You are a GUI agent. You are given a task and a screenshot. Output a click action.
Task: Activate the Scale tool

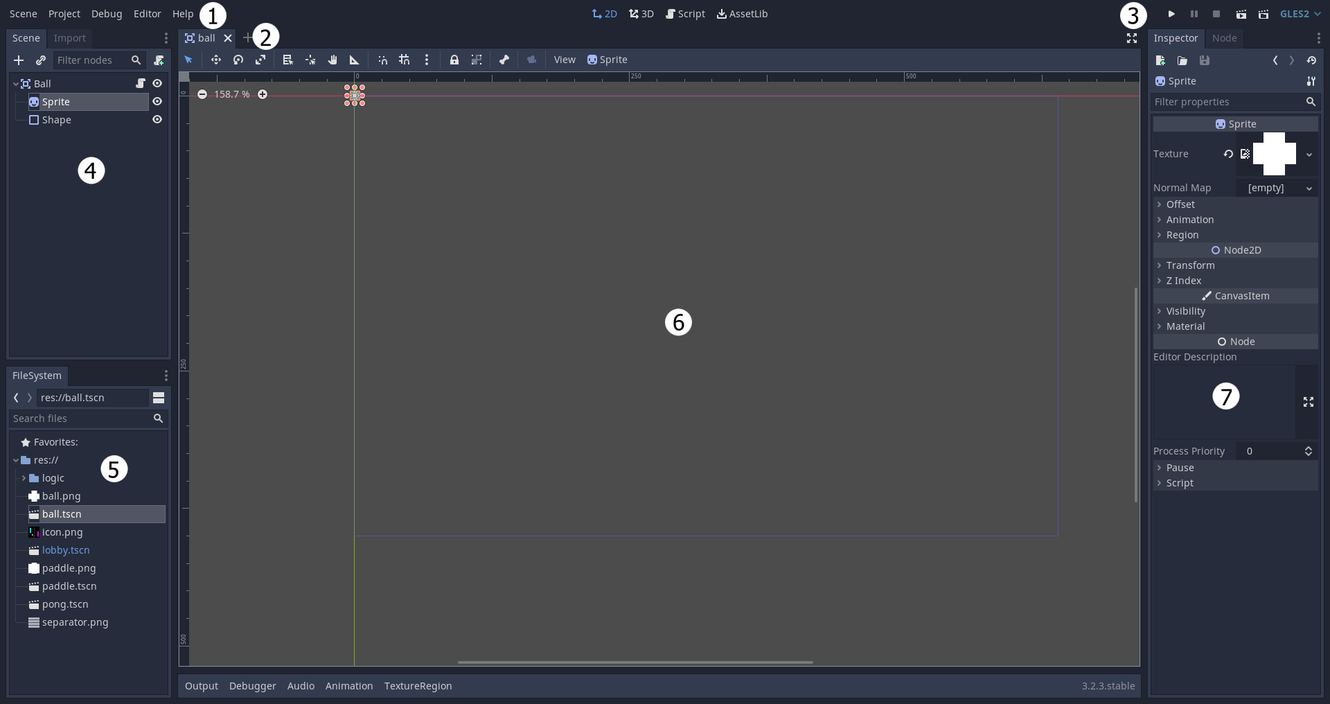[260, 60]
